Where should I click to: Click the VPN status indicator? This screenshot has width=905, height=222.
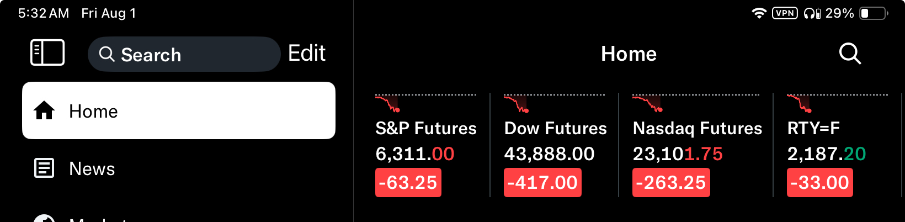point(785,13)
